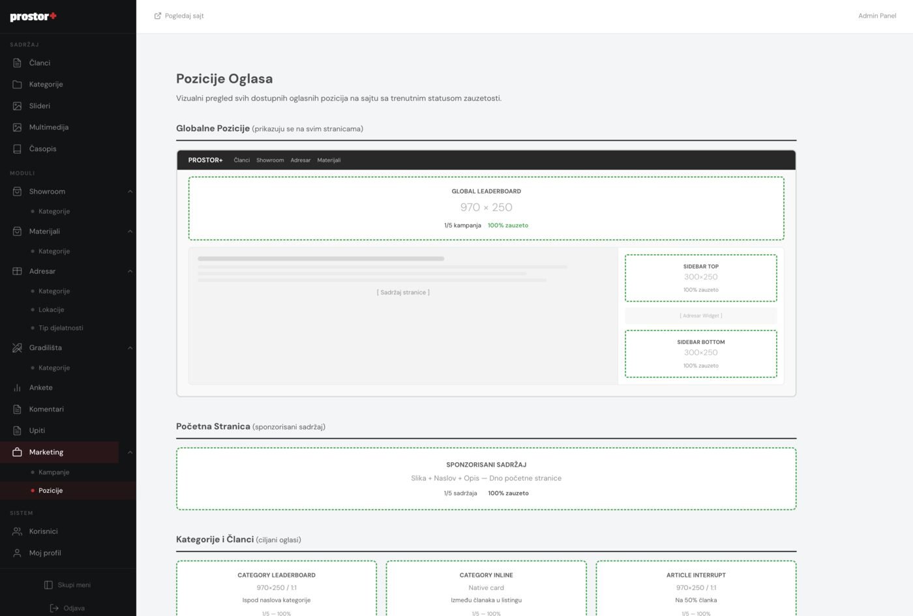Click the green '100% zauzeto' leaderboard status
The width and height of the screenshot is (913, 616).
[508, 225]
